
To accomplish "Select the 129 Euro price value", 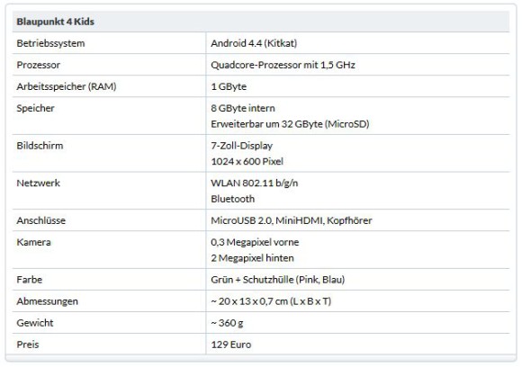I will (x=231, y=345).
